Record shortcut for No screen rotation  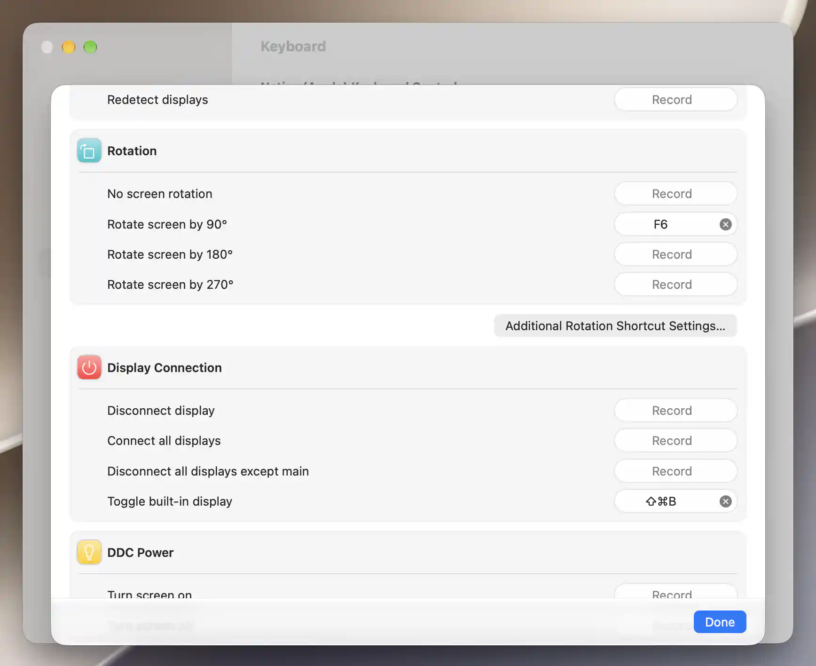click(x=675, y=194)
